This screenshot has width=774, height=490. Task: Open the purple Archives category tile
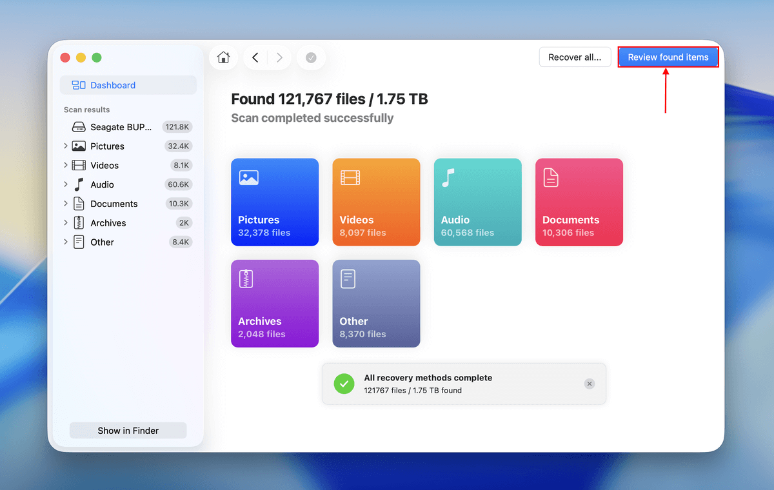[275, 304]
